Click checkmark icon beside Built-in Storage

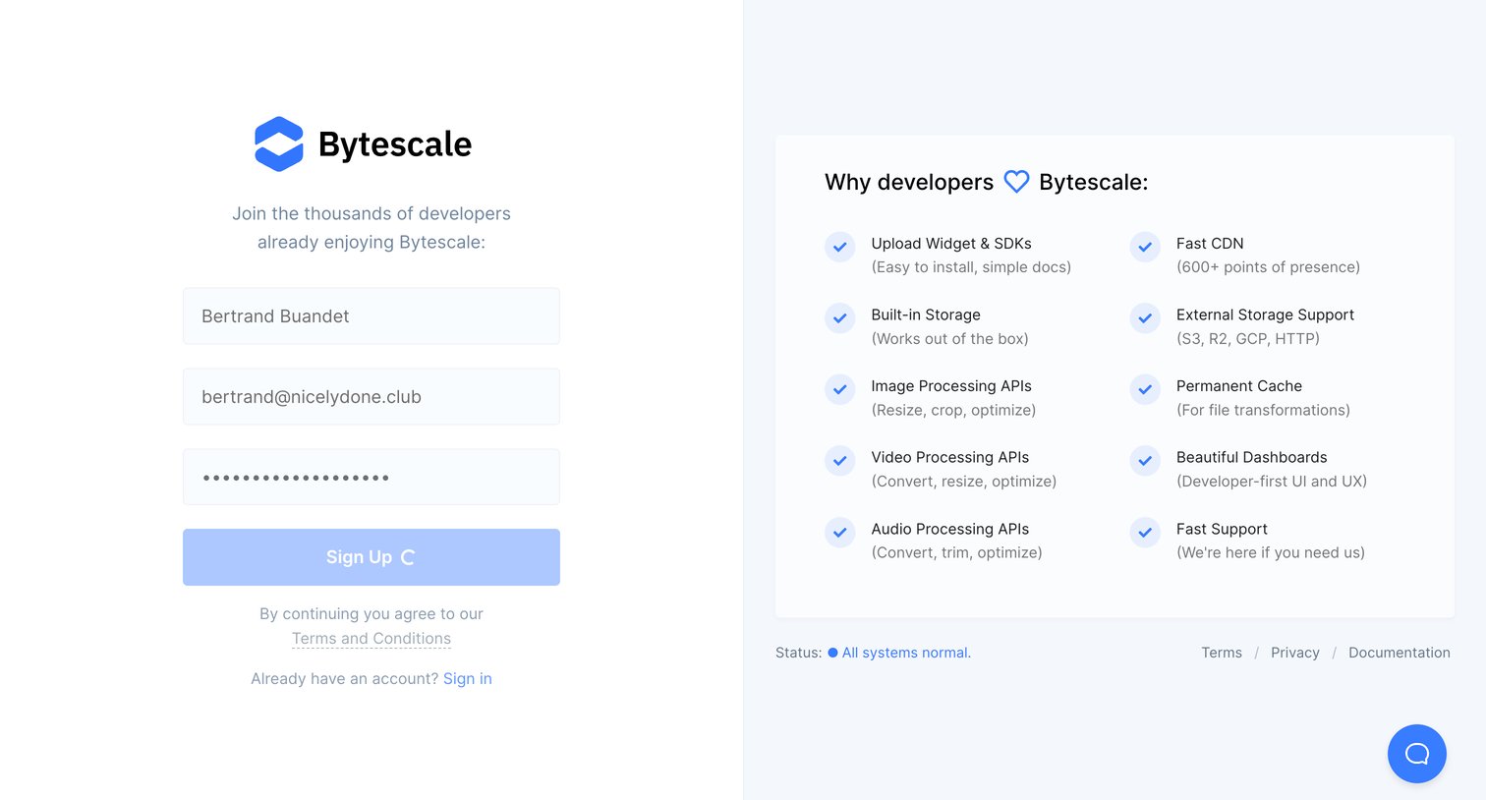(839, 318)
